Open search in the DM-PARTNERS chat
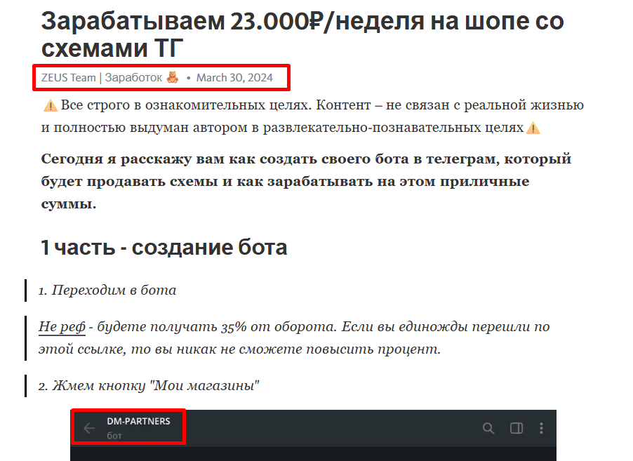Screen dimensions: 633x461 pos(488,428)
